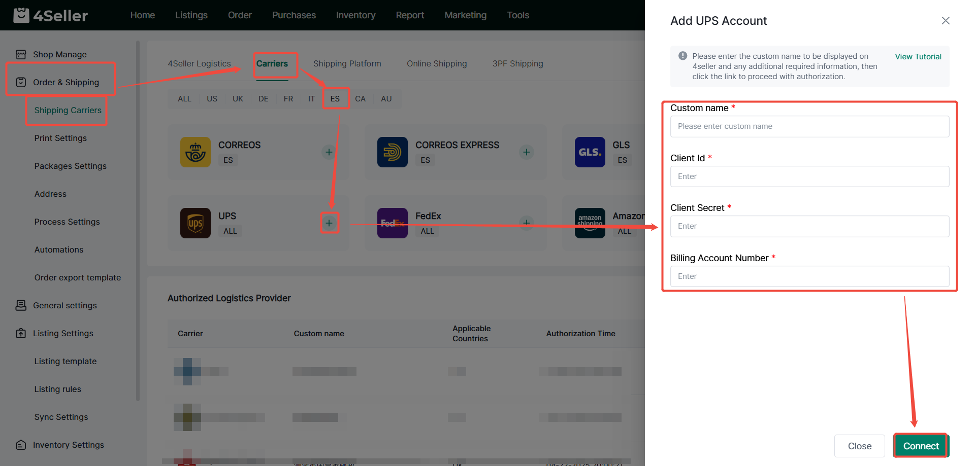Image resolution: width=975 pixels, height=466 pixels.
Task: Add a CORREOS EXPRESS account with plus
Action: [x=527, y=152]
